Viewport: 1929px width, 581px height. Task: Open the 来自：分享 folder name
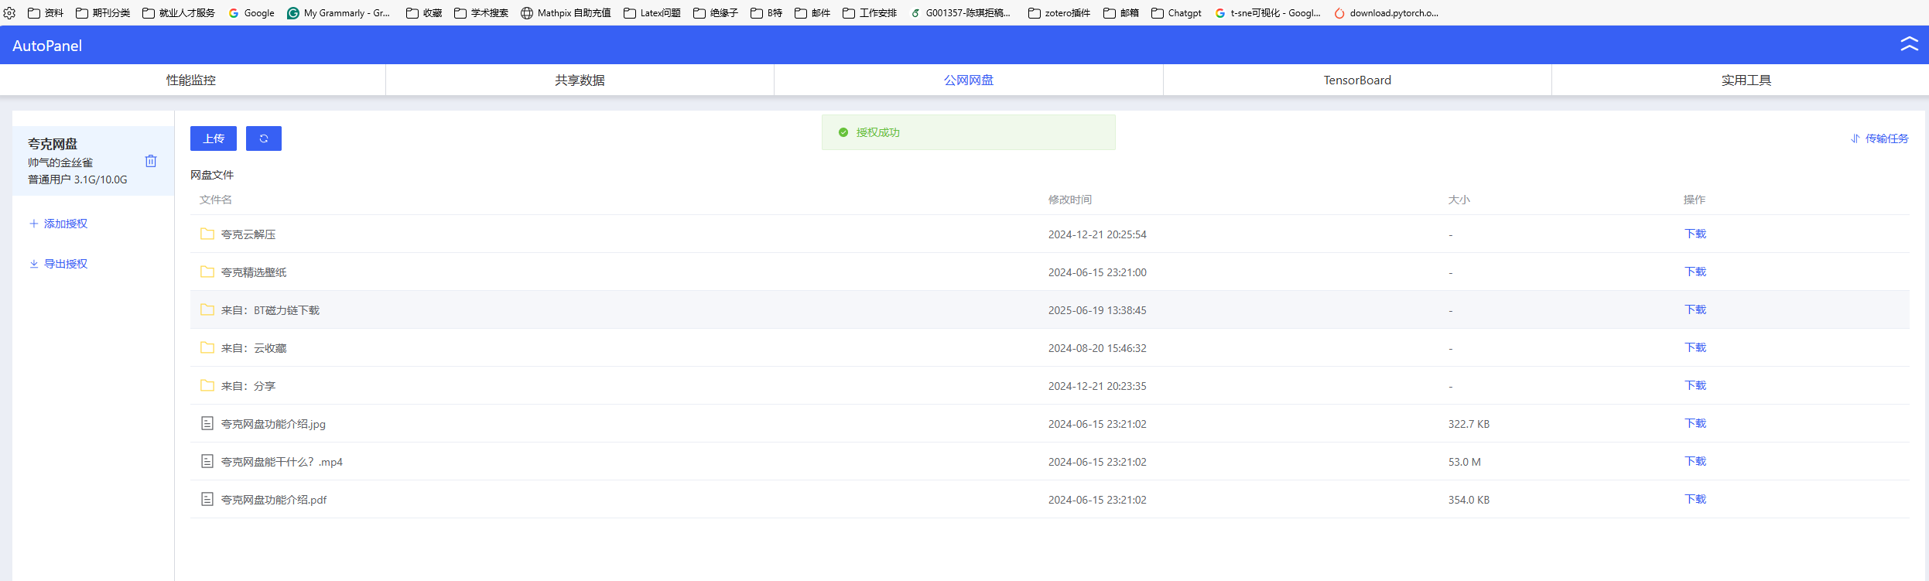[248, 386]
